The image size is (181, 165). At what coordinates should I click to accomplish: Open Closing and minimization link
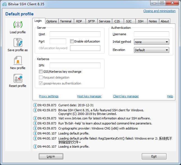pyautogui.click(x=159, y=11)
